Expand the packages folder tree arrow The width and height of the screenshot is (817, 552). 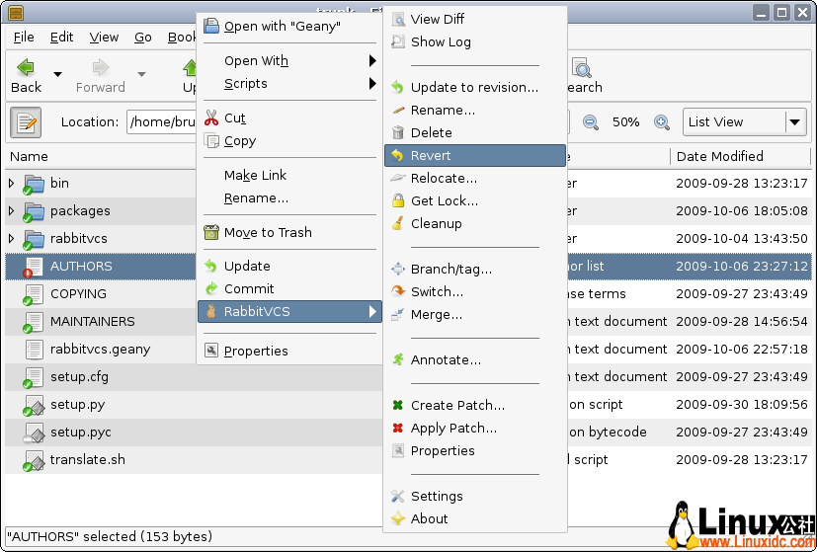[x=12, y=211]
